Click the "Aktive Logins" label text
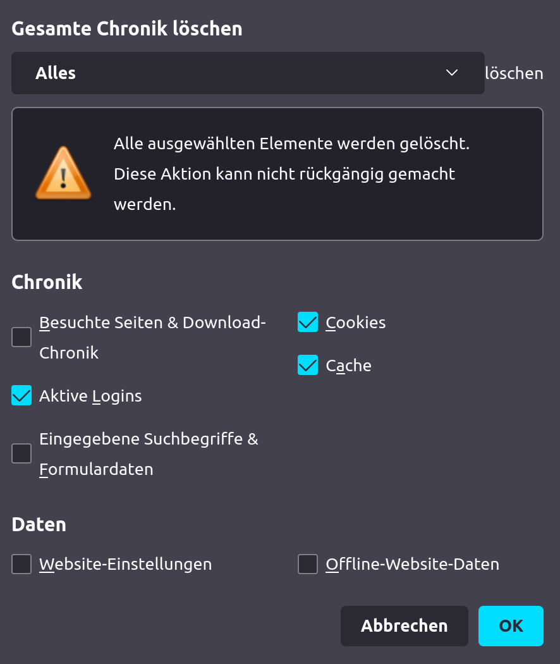The image size is (560, 664). (90, 396)
